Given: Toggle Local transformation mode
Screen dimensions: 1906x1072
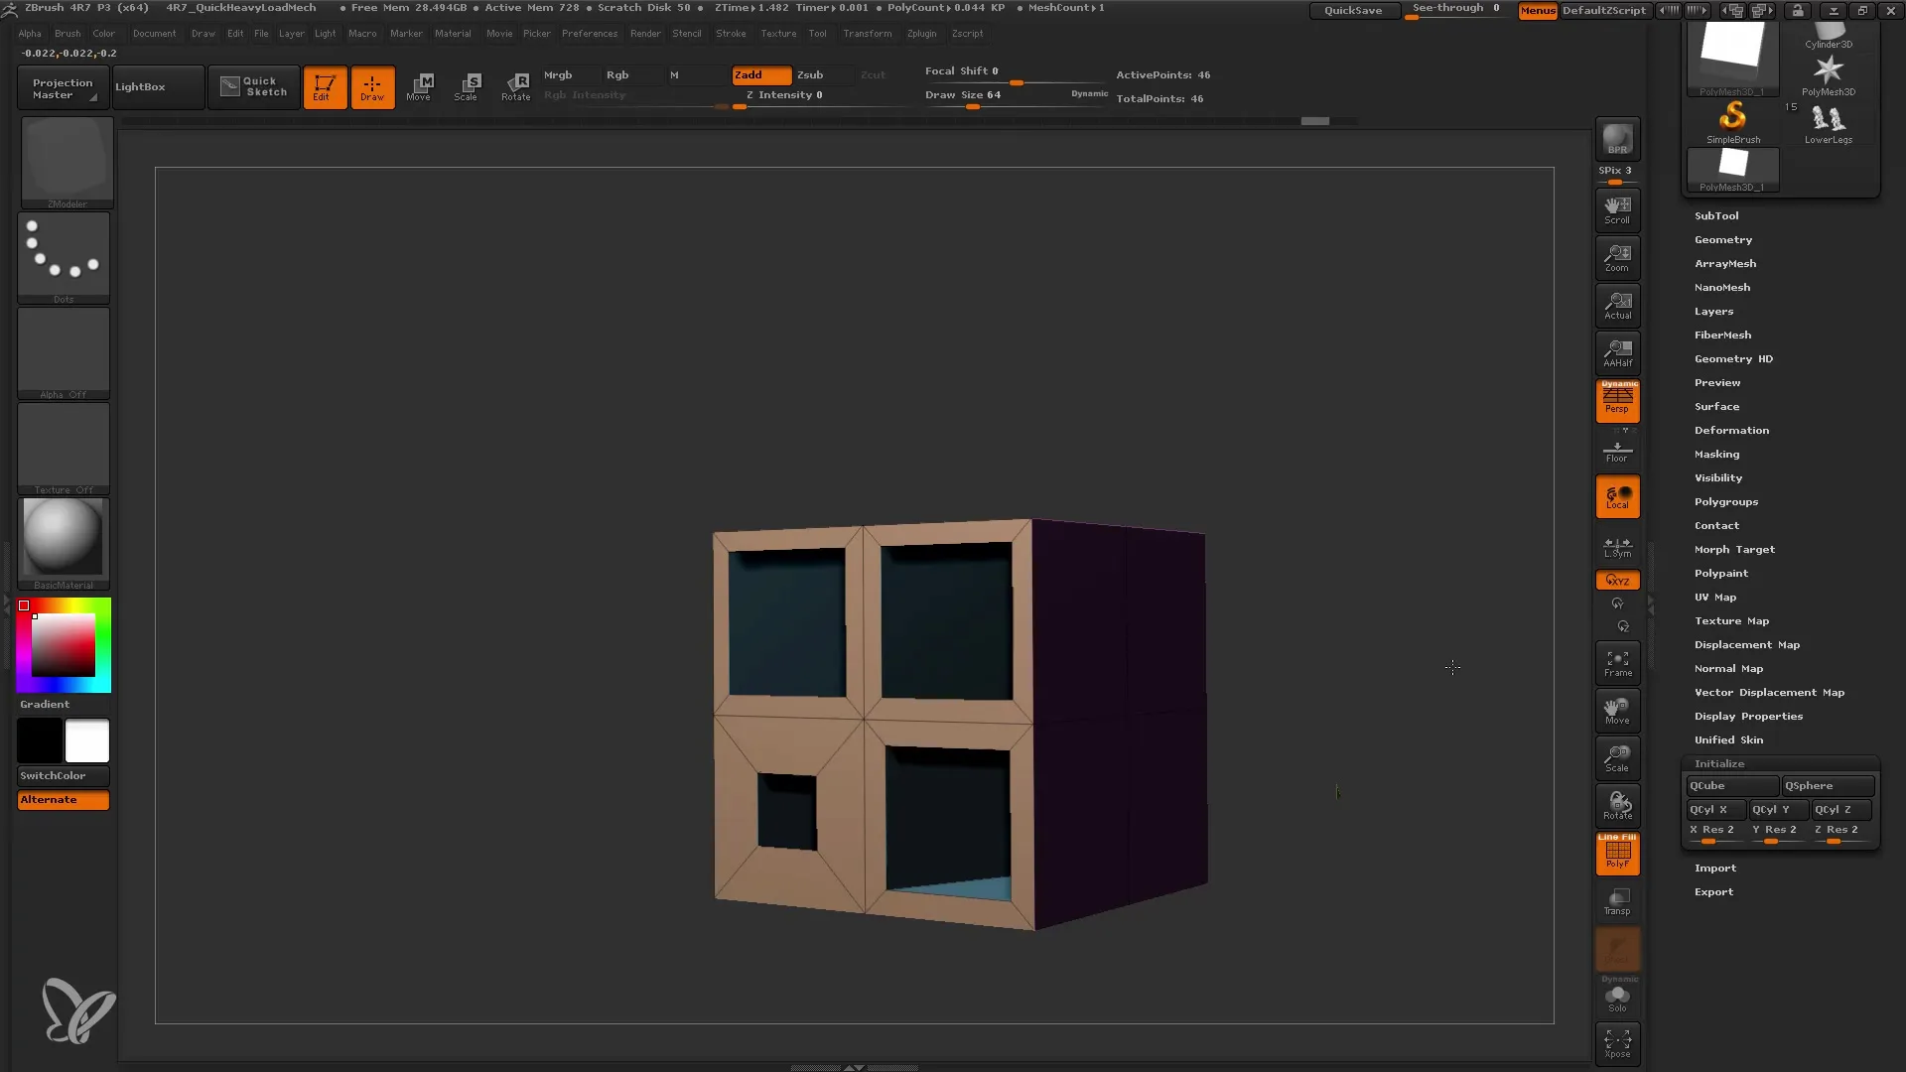Looking at the screenshot, I should coord(1617,497).
